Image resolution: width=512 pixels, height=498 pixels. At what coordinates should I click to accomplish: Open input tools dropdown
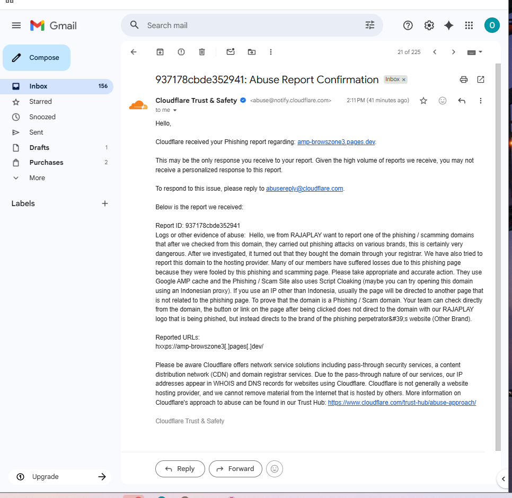tap(474, 52)
